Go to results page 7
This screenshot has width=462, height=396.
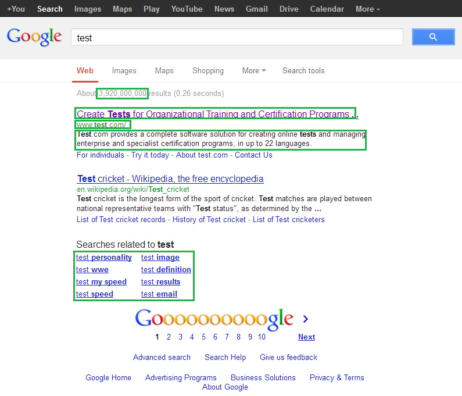(227, 337)
